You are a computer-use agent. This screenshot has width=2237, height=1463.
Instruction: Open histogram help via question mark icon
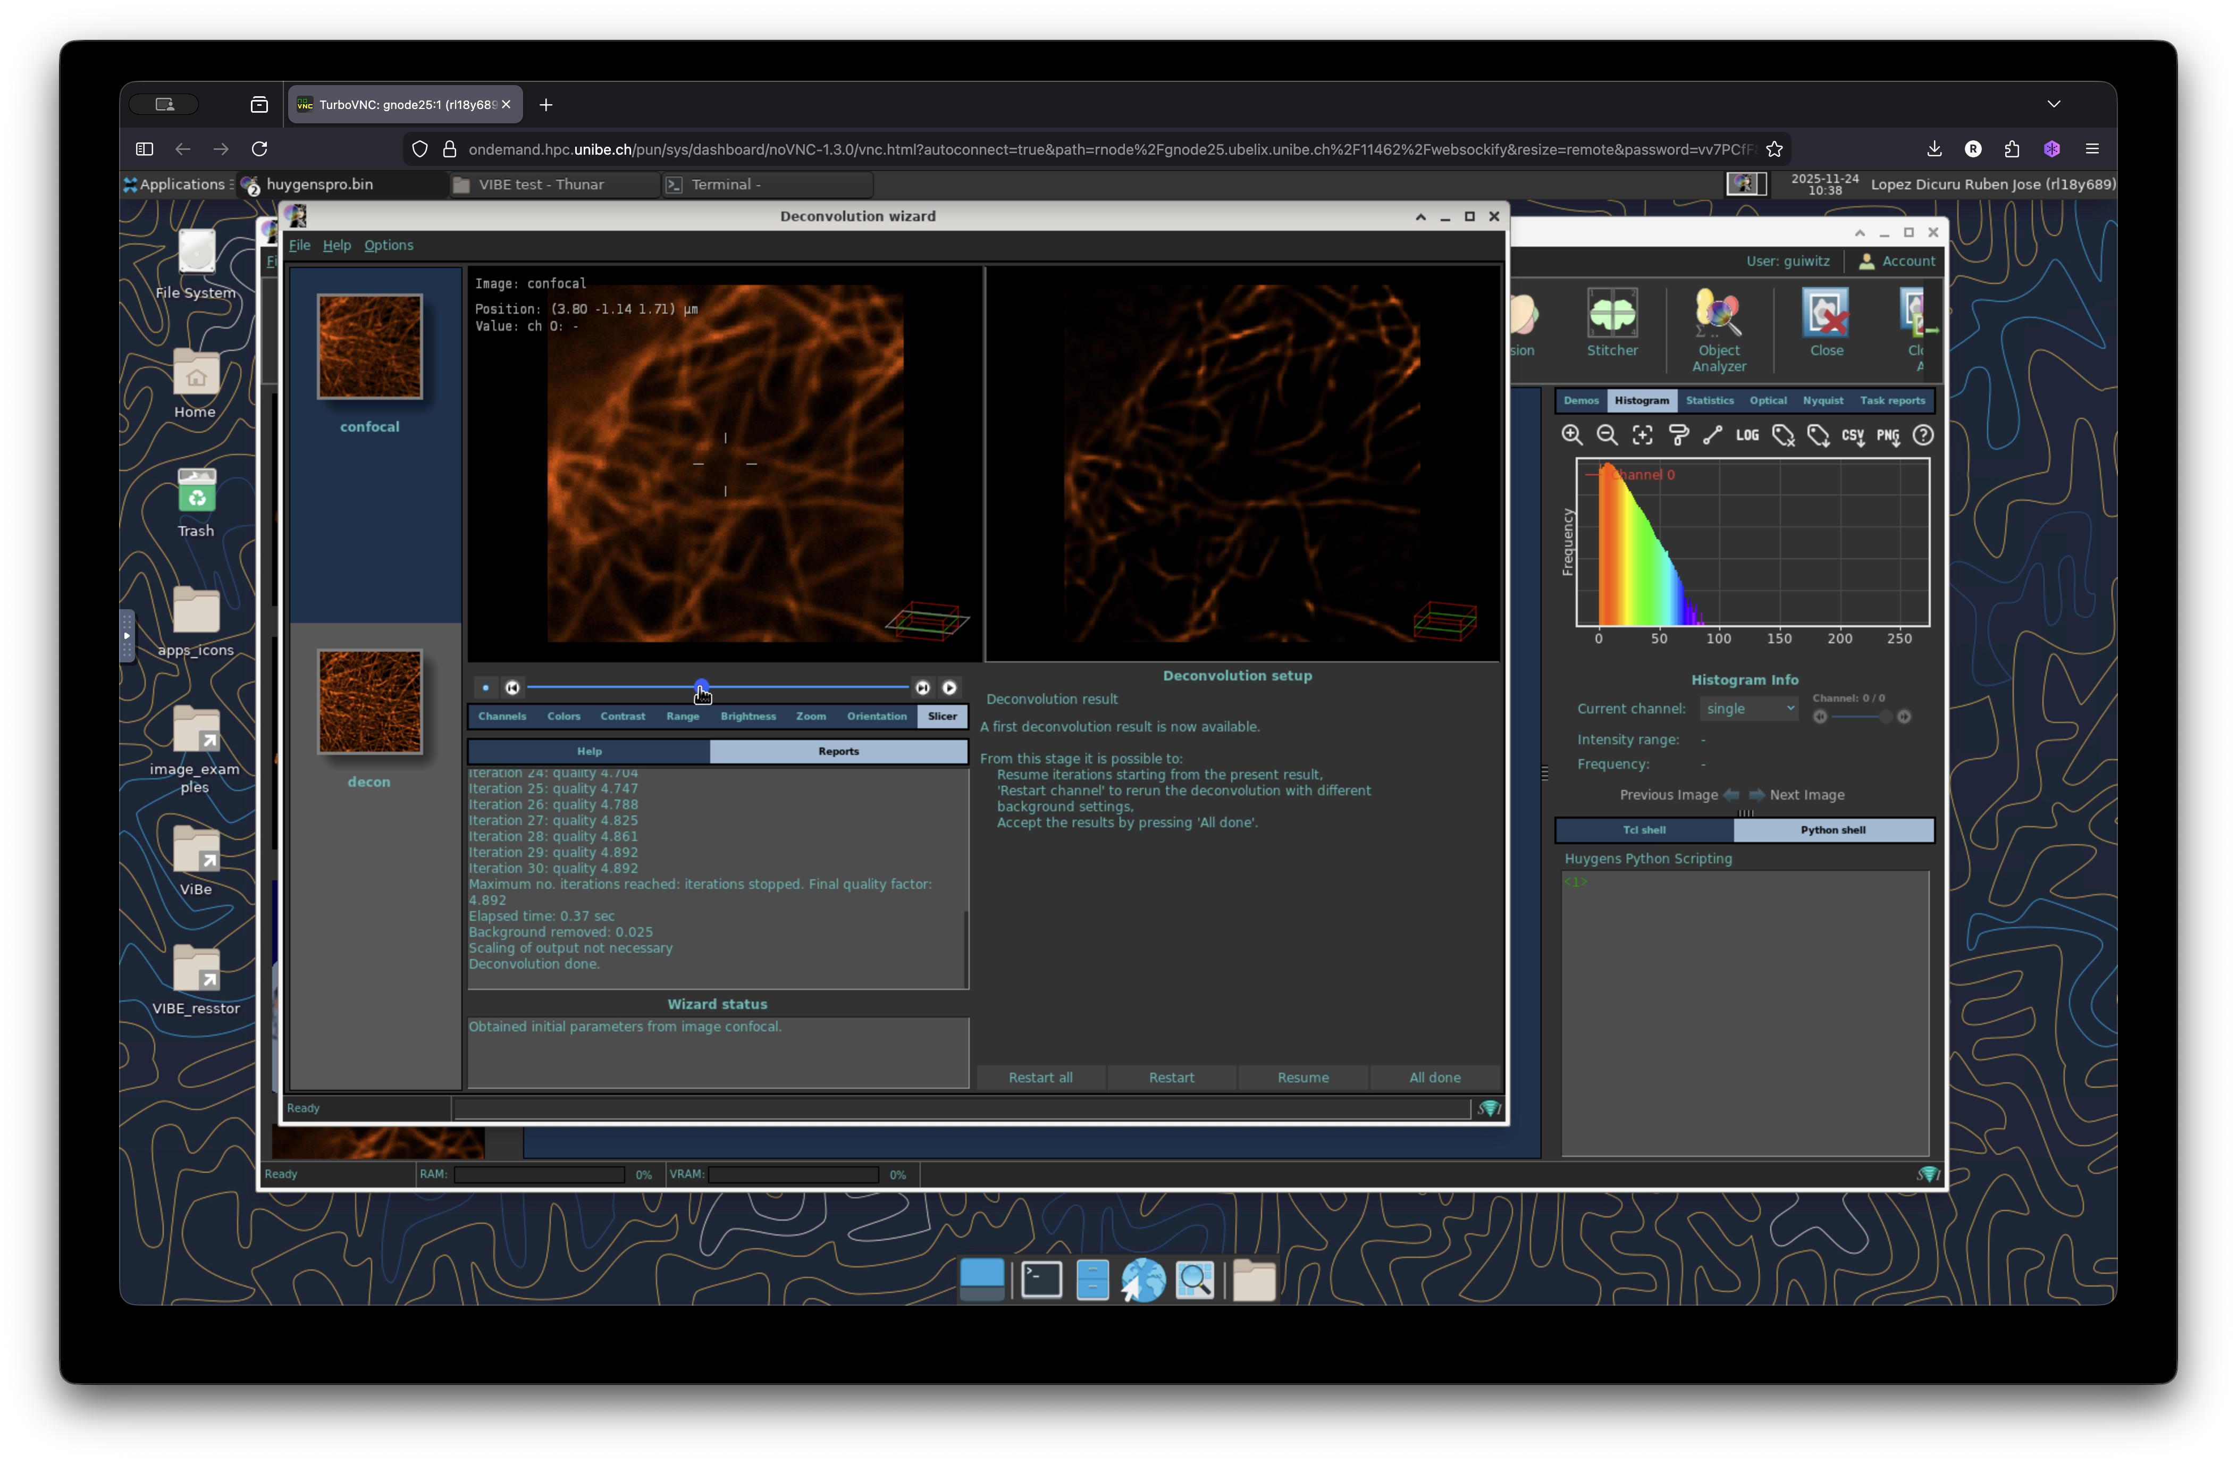coord(1924,435)
